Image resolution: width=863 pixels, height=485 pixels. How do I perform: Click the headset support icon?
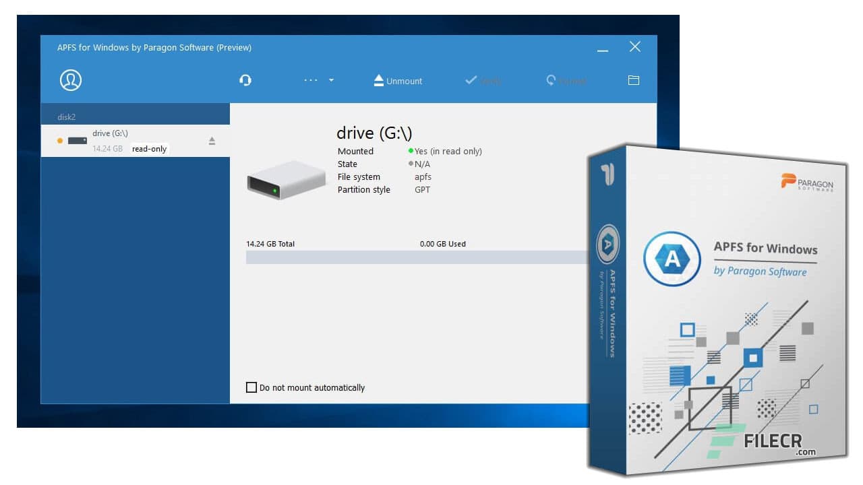245,79
